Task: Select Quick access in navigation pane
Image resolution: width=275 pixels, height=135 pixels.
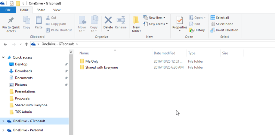Action: (x=22, y=57)
